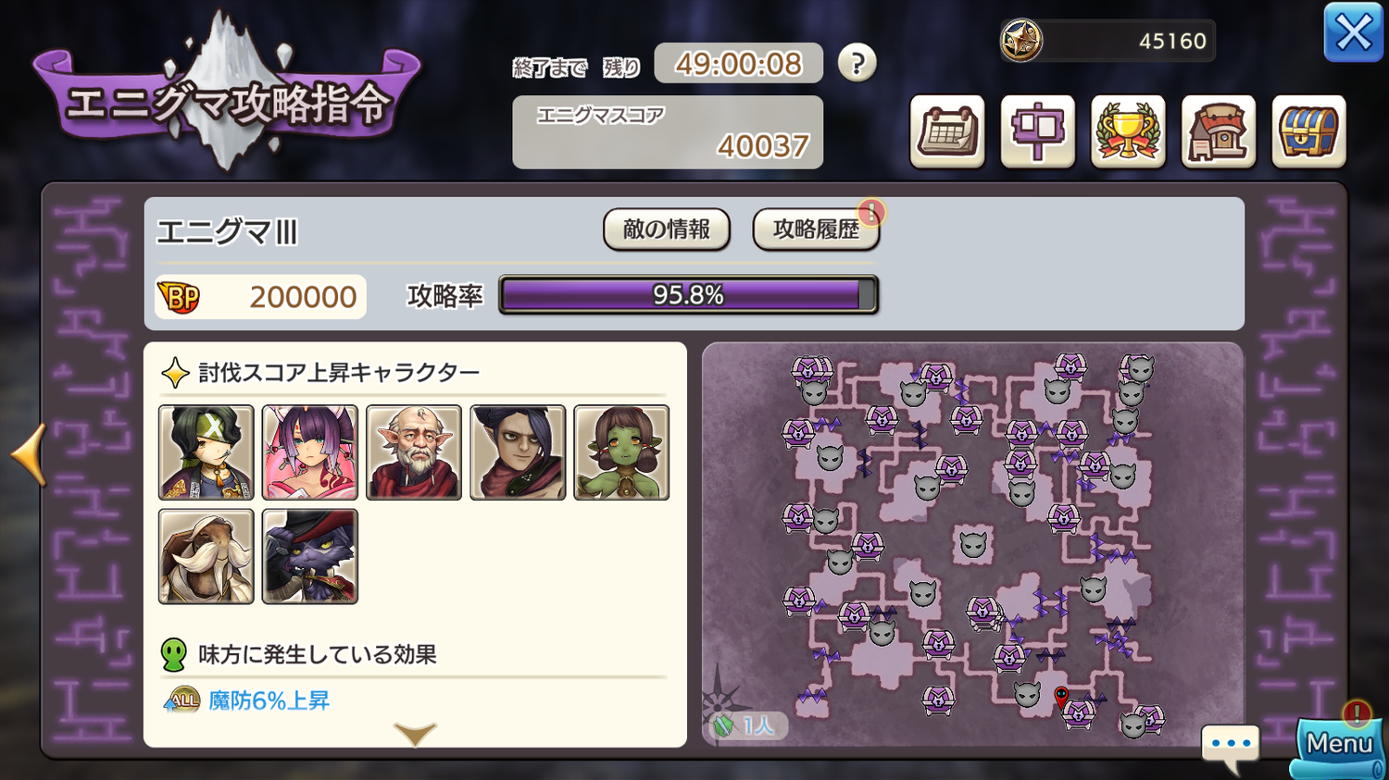This screenshot has height=780, width=1389.
Task: Open the chat speech bubble
Action: [1231, 748]
